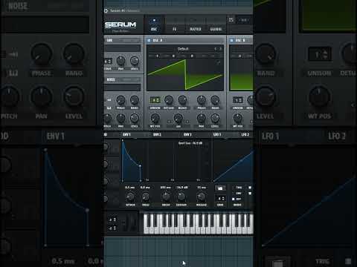Click the Envelope Decay knob
This screenshot has height=267, width=357.
[x=166, y=197]
